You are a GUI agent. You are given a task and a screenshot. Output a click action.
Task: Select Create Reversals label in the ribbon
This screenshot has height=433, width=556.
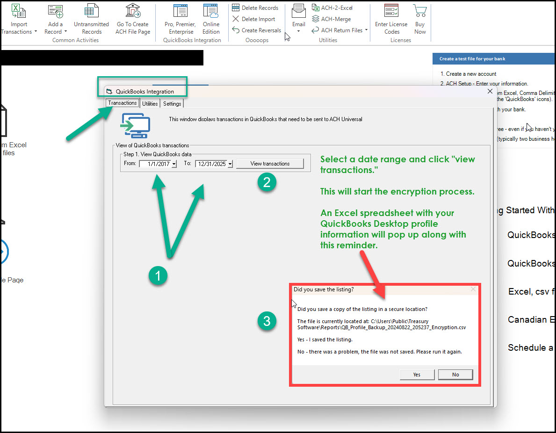point(261,30)
